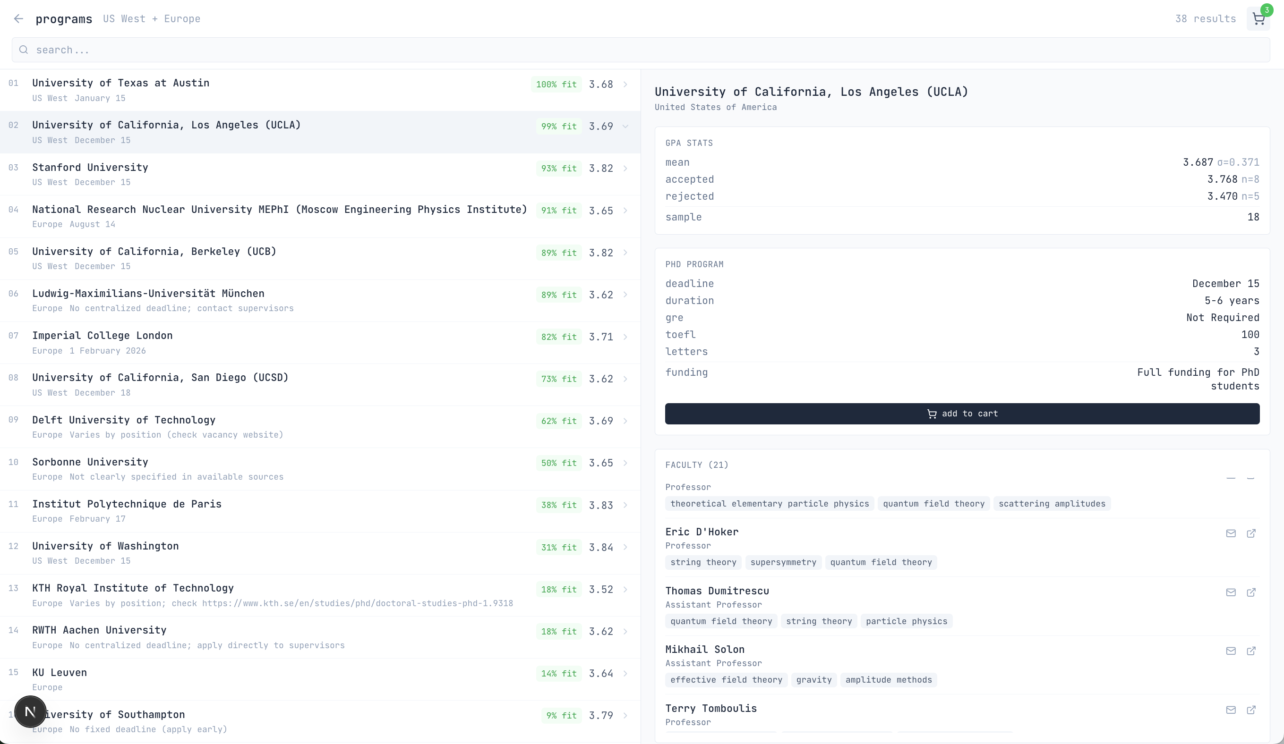The width and height of the screenshot is (1284, 744).
Task: Click the back arrow icon
Action: click(18, 19)
